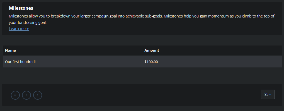Screen dimensions: 284x111
Task: Click the $100.00 amount cell
Action: click(x=151, y=62)
